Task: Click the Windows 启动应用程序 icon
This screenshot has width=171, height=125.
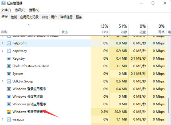Action: [9, 104]
